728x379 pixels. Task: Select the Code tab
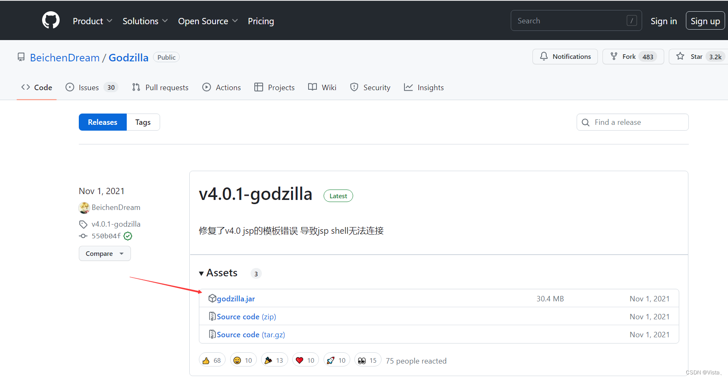click(37, 87)
